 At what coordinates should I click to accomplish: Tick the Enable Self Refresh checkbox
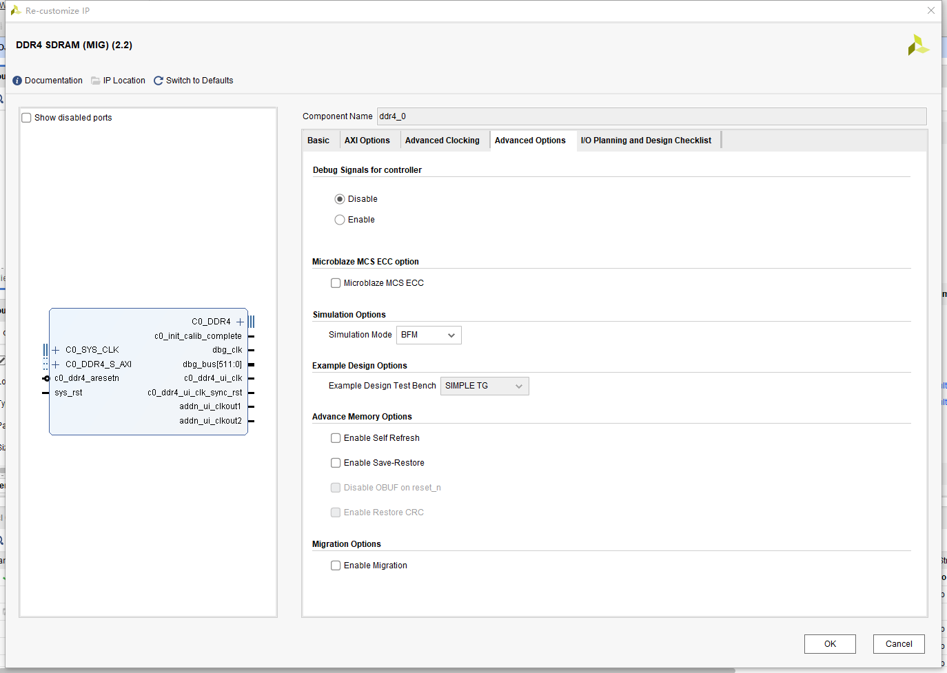336,438
